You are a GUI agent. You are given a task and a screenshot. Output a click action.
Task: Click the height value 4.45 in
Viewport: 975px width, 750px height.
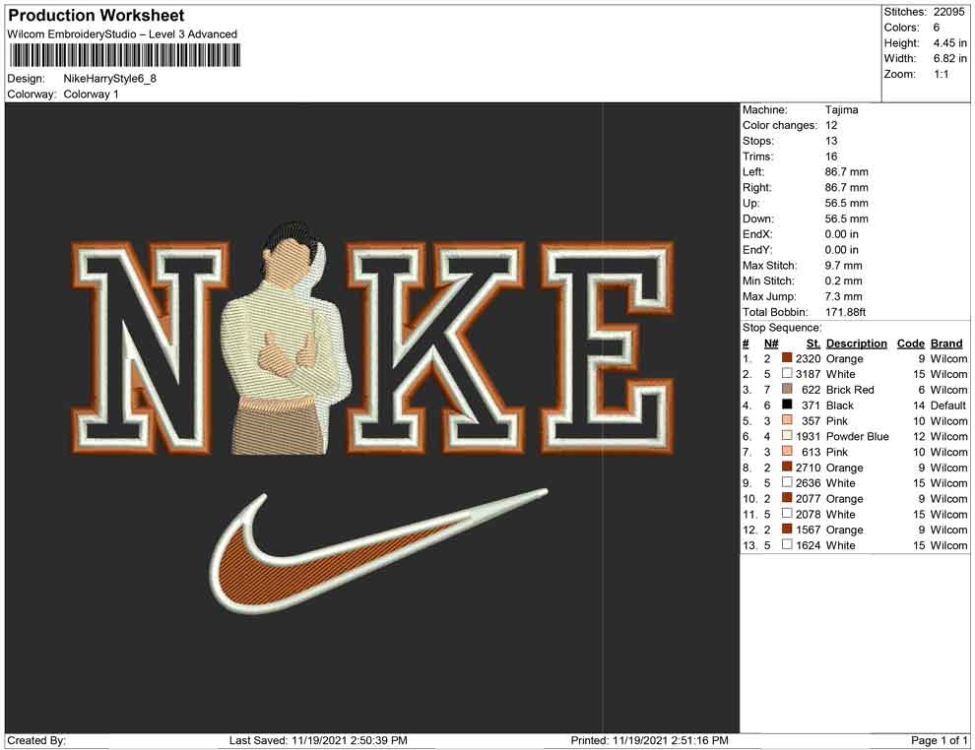pyautogui.click(x=949, y=43)
